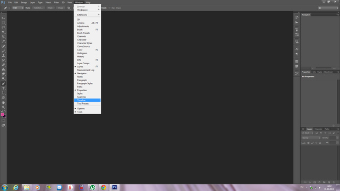Open the Paragraph panel icon in dock
Viewport: 340px width, 191px height.
(297, 54)
